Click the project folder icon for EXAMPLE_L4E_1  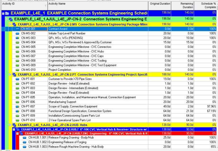[x=7, y=13]
